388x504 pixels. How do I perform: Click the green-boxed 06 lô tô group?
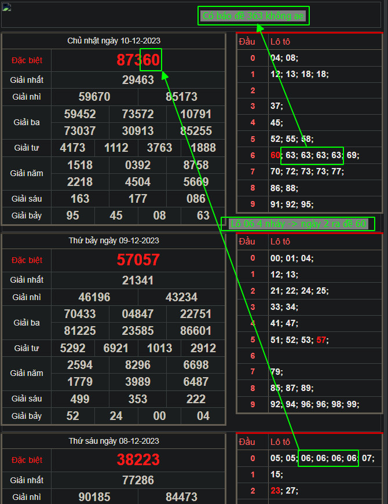(x=328, y=458)
